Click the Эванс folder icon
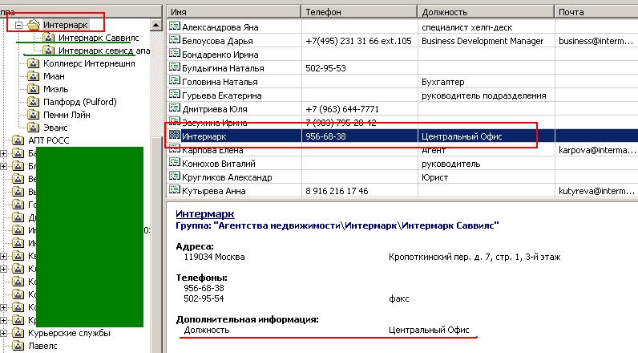This screenshot has width=638, height=353. click(x=33, y=128)
